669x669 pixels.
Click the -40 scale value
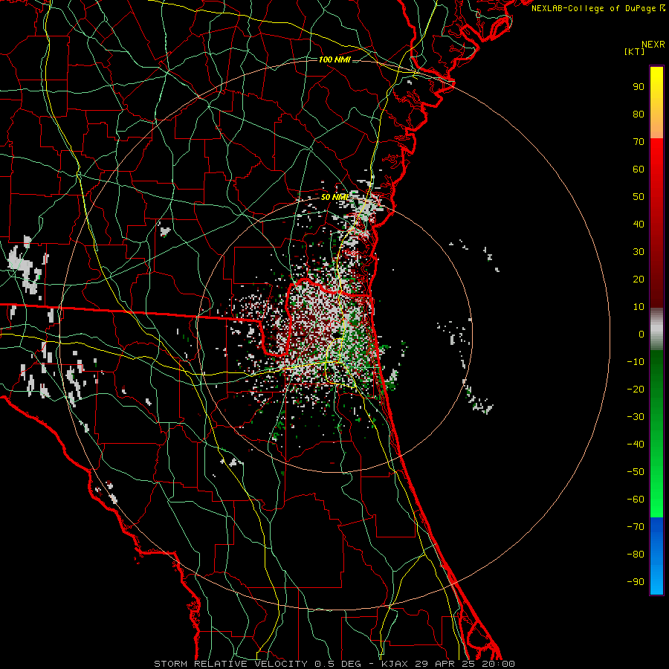(636, 445)
